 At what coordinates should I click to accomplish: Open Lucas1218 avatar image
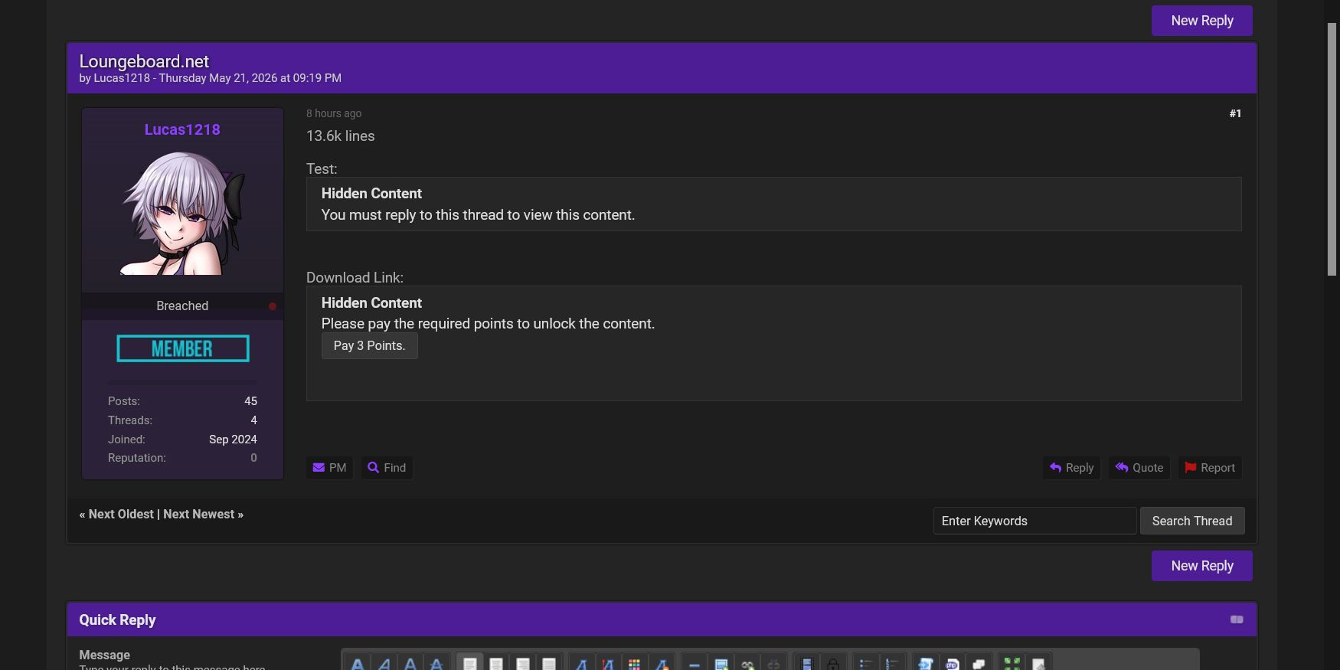(182, 212)
